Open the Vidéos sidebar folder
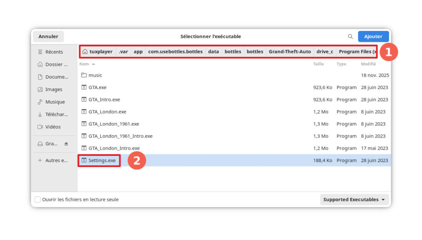The image size is (422, 240). (x=53, y=127)
